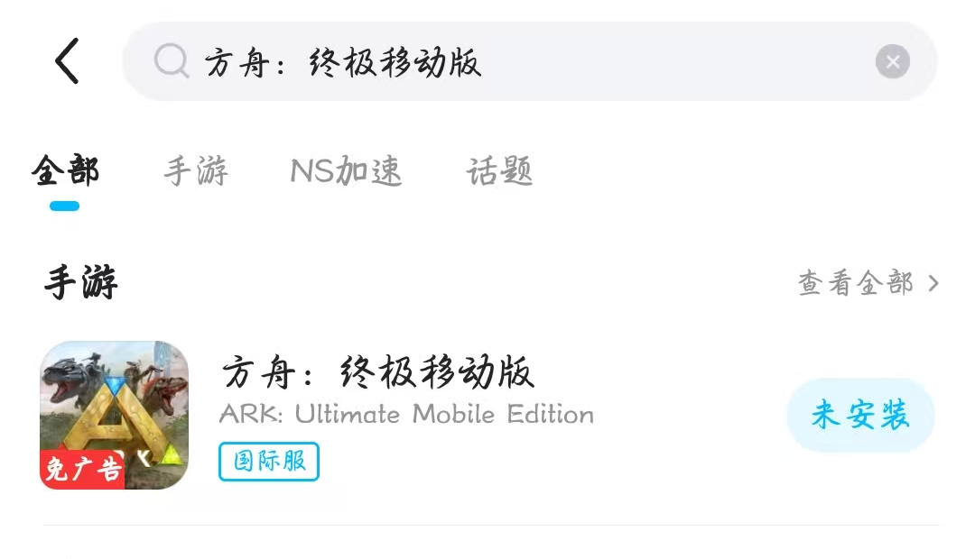Click the 查看全部 link
Viewport: 975px width, 559px height.
pyautogui.click(x=856, y=283)
